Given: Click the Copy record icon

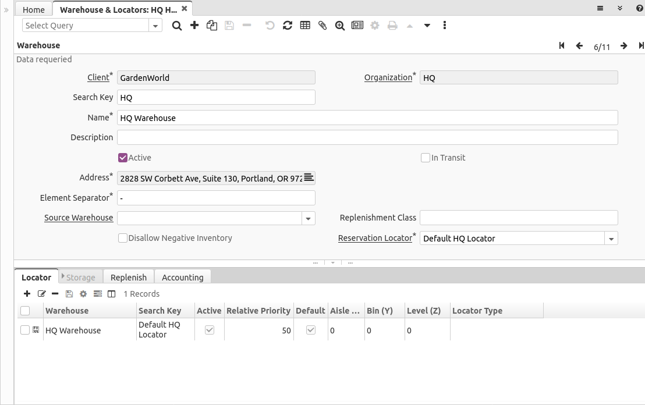Looking at the screenshot, I should coord(212,26).
